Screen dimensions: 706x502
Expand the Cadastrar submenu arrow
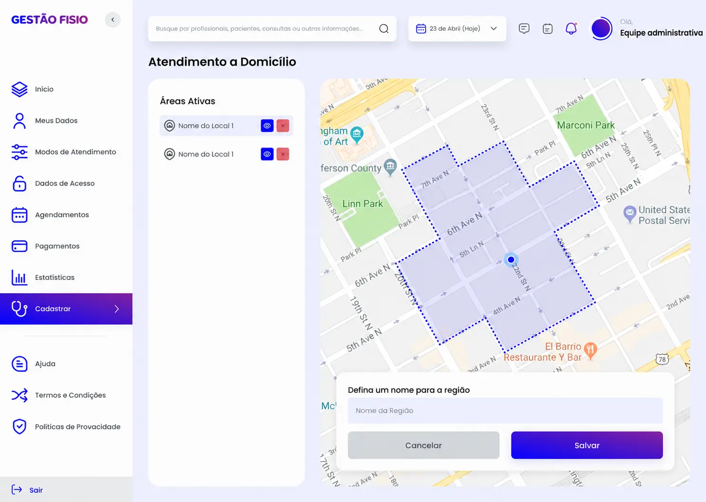click(117, 309)
